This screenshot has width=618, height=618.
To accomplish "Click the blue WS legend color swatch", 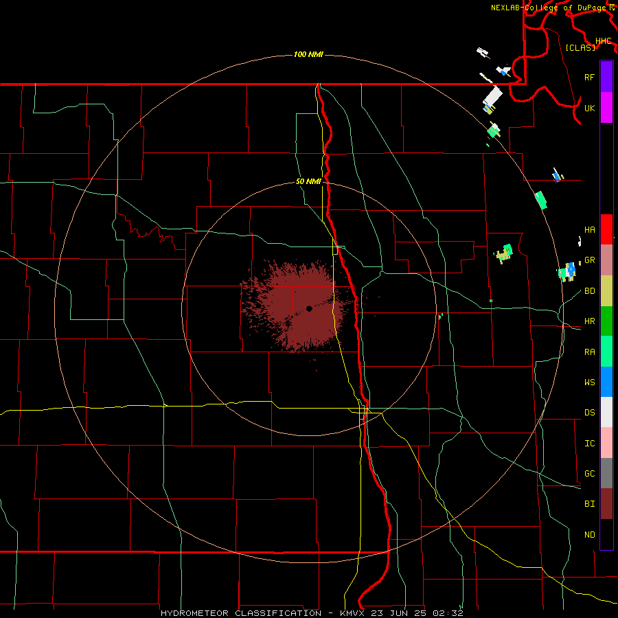I will coord(606,382).
